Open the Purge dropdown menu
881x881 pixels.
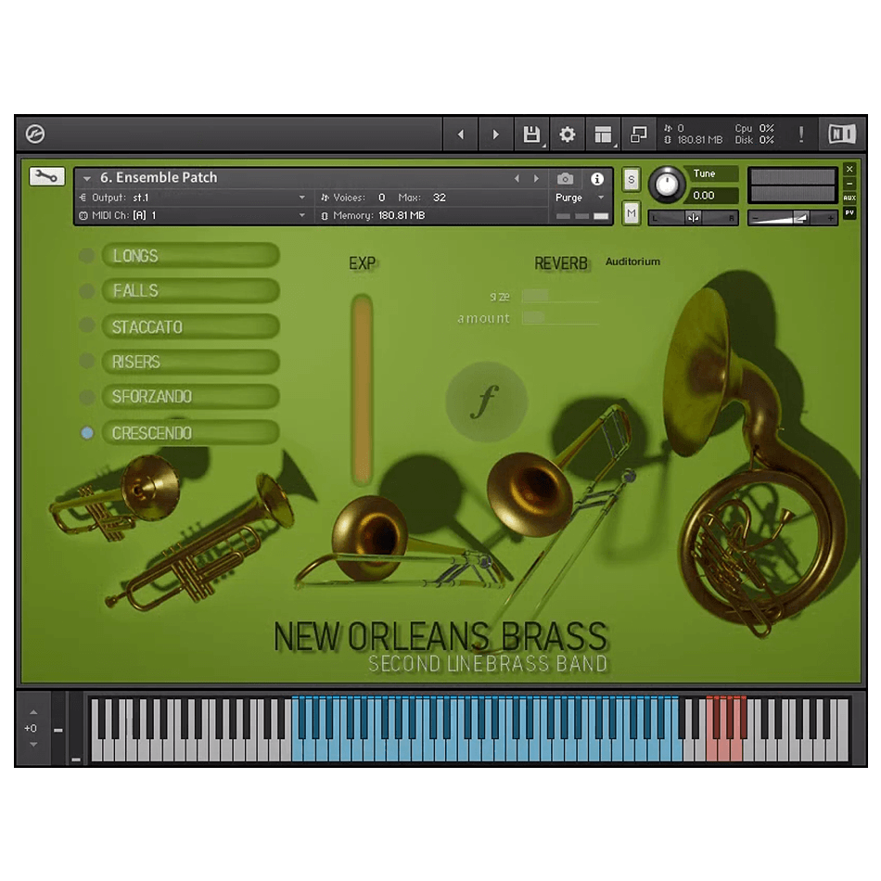point(579,198)
